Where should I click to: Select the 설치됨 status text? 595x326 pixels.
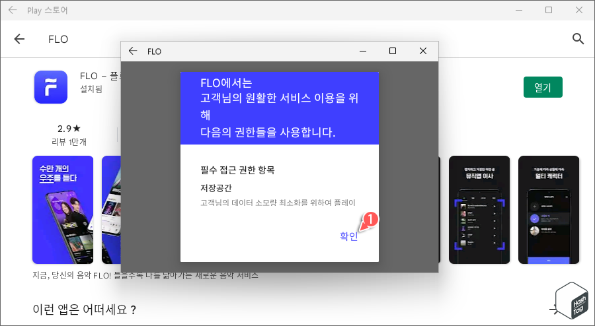[91, 89]
